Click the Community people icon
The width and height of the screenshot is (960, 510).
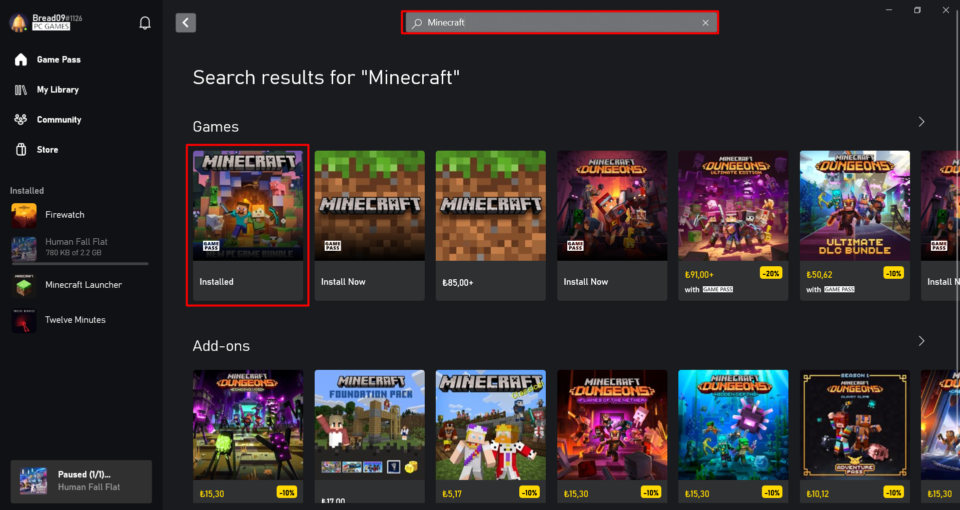coord(21,120)
